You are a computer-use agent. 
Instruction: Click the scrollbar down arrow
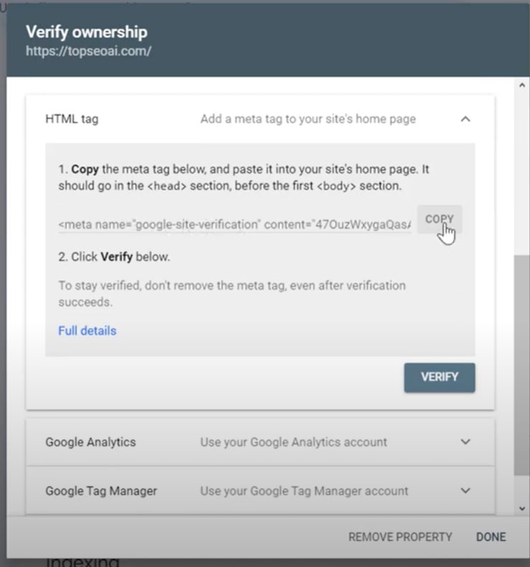point(521,508)
